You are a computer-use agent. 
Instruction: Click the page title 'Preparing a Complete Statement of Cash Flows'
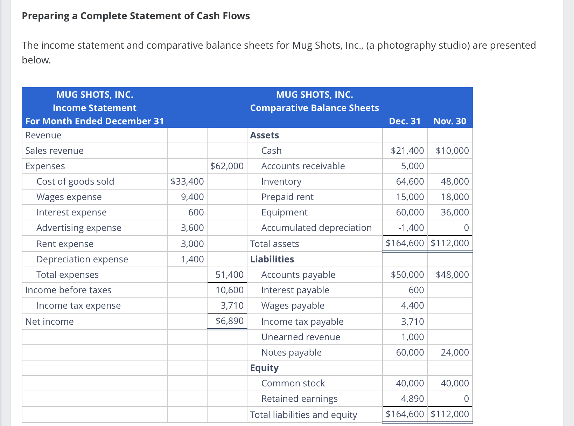click(x=136, y=16)
